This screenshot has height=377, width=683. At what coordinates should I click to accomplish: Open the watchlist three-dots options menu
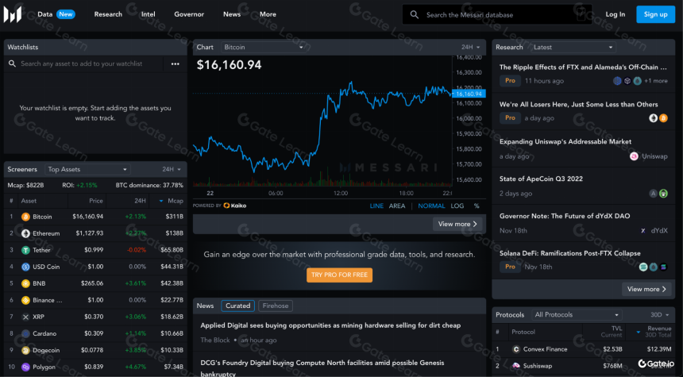pos(175,64)
